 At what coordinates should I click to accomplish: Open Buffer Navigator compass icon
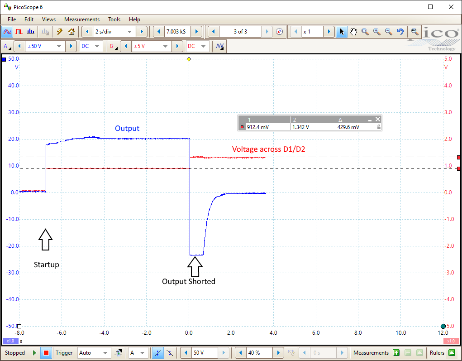coord(279,32)
